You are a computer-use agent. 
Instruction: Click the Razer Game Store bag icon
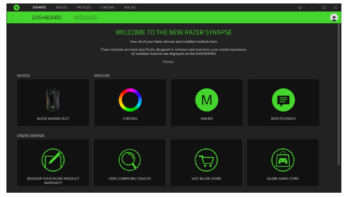(x=283, y=160)
